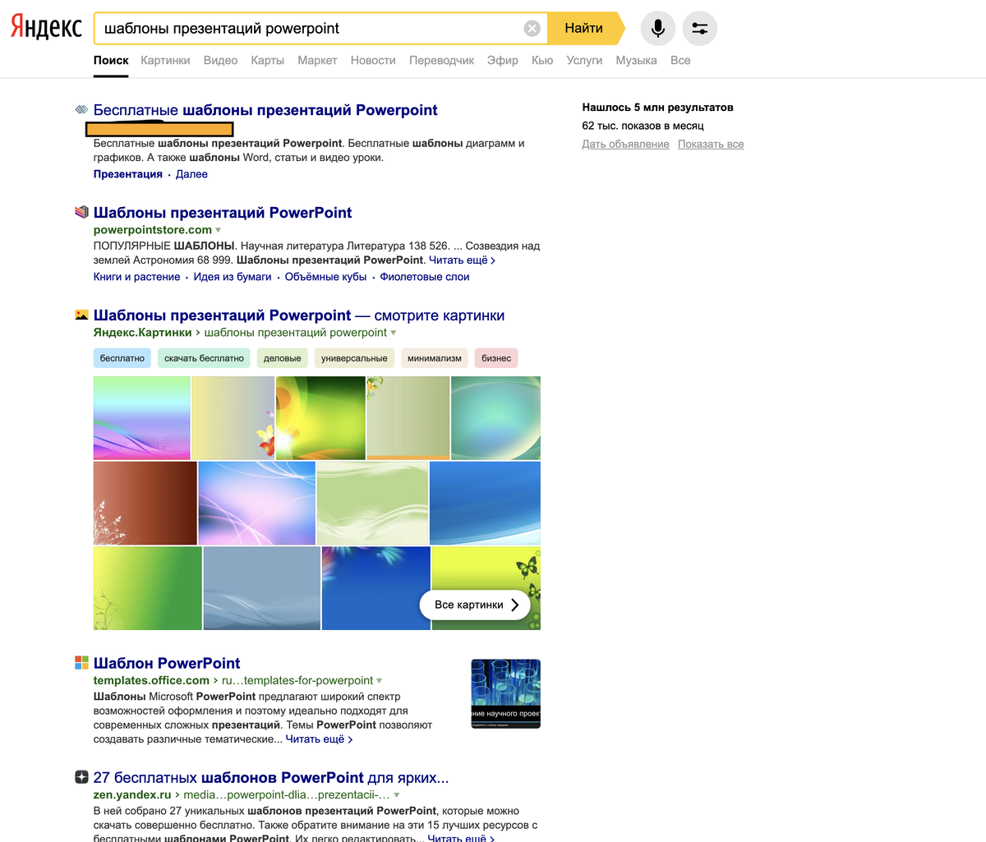
Task: Open rainbow pastel gradient template thumbnail
Action: [142, 418]
